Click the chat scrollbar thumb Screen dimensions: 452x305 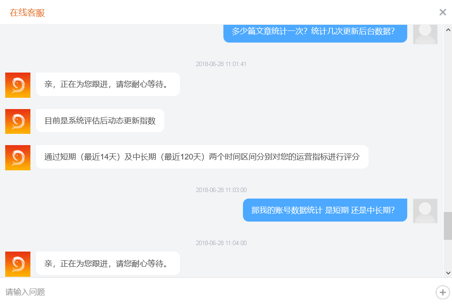pos(448,226)
